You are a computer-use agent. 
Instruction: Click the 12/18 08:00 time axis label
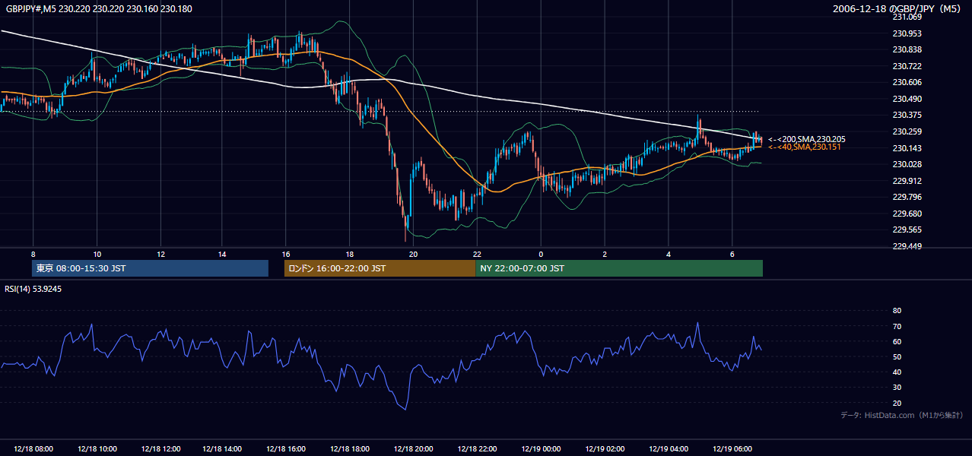(x=33, y=449)
